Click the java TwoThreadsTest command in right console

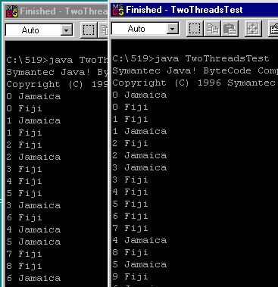(211, 58)
